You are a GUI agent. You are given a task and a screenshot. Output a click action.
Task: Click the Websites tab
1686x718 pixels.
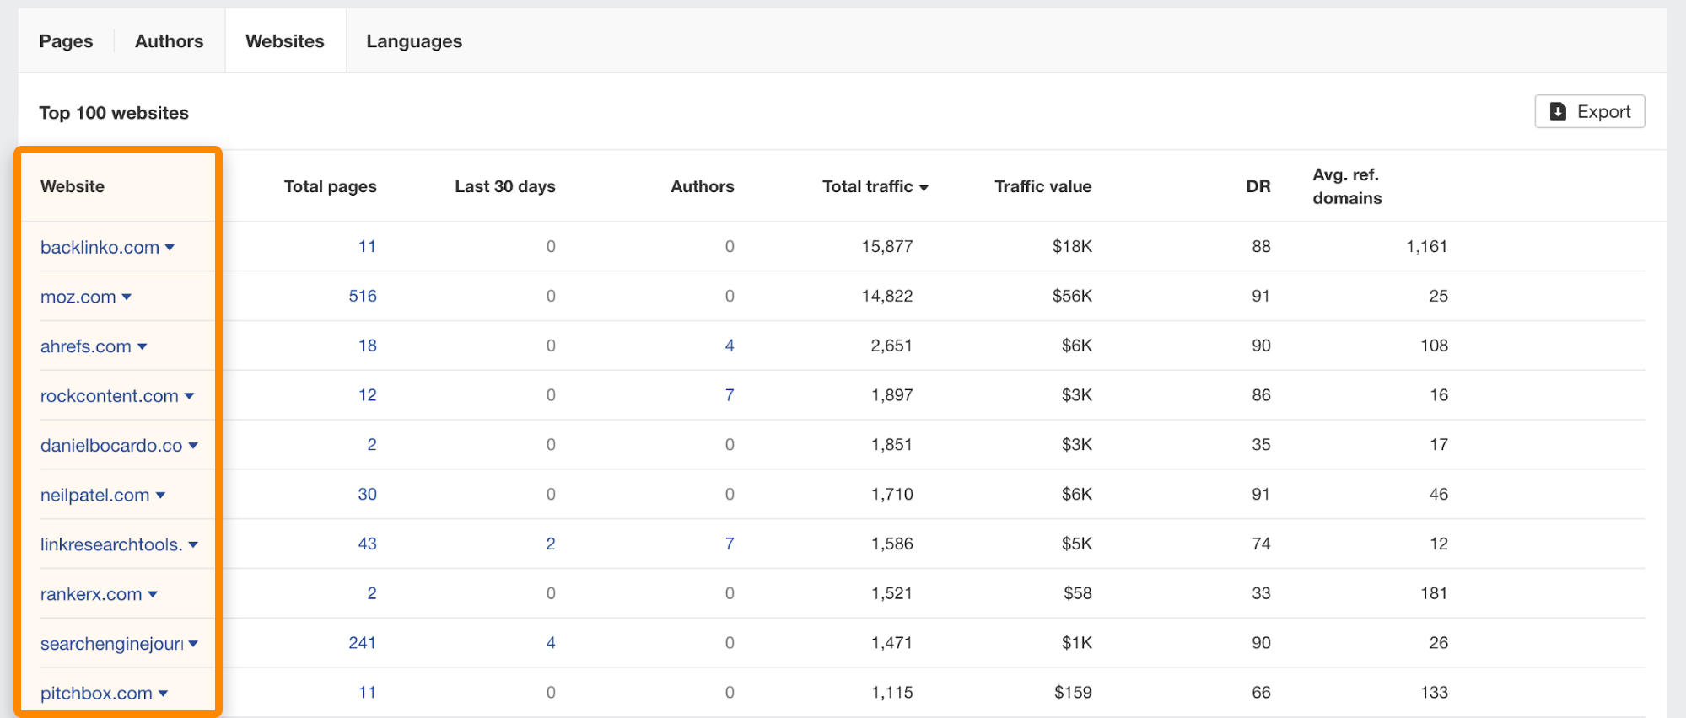click(x=284, y=41)
